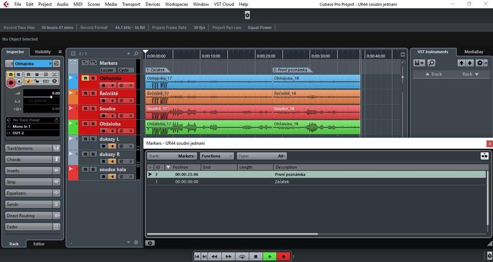Toggle Inspector monitor speaker button
Viewport: 493px width, 262px height.
(x=19, y=82)
